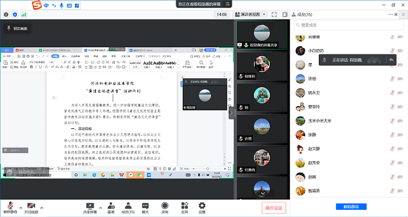408x217 pixels.
Task: Open members panel three-dots more menu
Action: click(x=391, y=15)
